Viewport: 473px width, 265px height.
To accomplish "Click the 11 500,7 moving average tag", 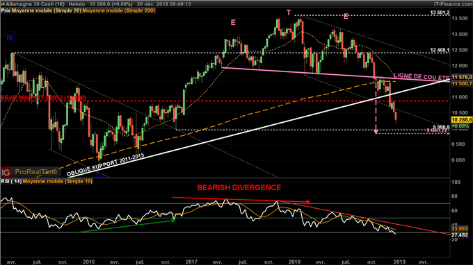I will 462,84.
